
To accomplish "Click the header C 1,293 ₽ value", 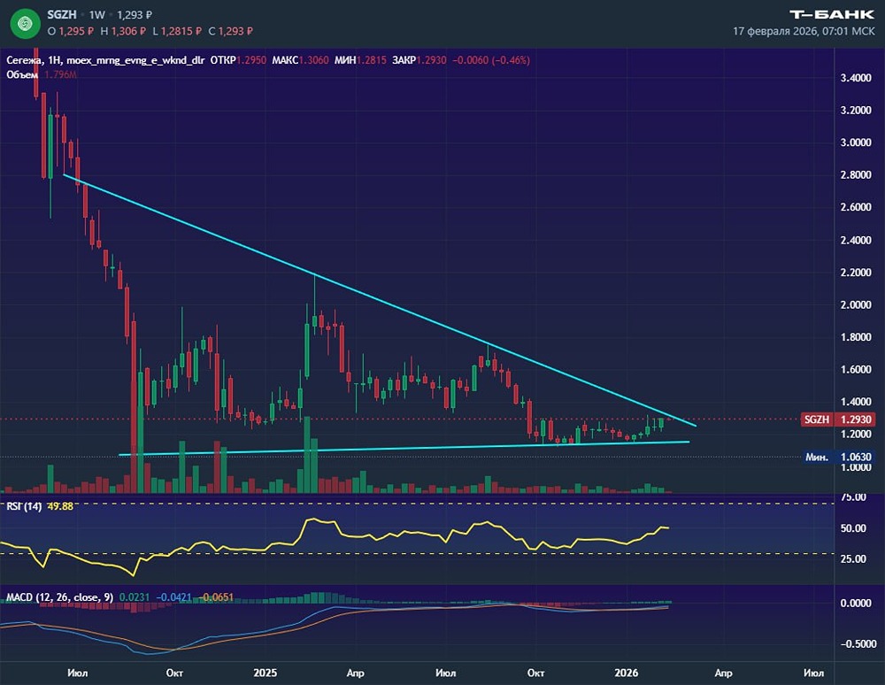I will [230, 31].
